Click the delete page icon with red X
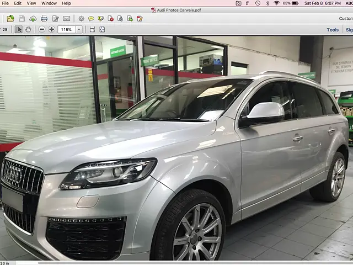 [110, 19]
